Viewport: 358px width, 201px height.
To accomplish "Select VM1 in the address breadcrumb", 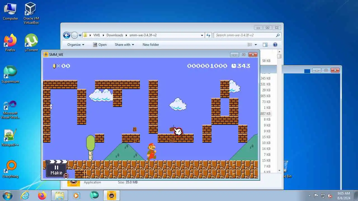I will [96, 35].
